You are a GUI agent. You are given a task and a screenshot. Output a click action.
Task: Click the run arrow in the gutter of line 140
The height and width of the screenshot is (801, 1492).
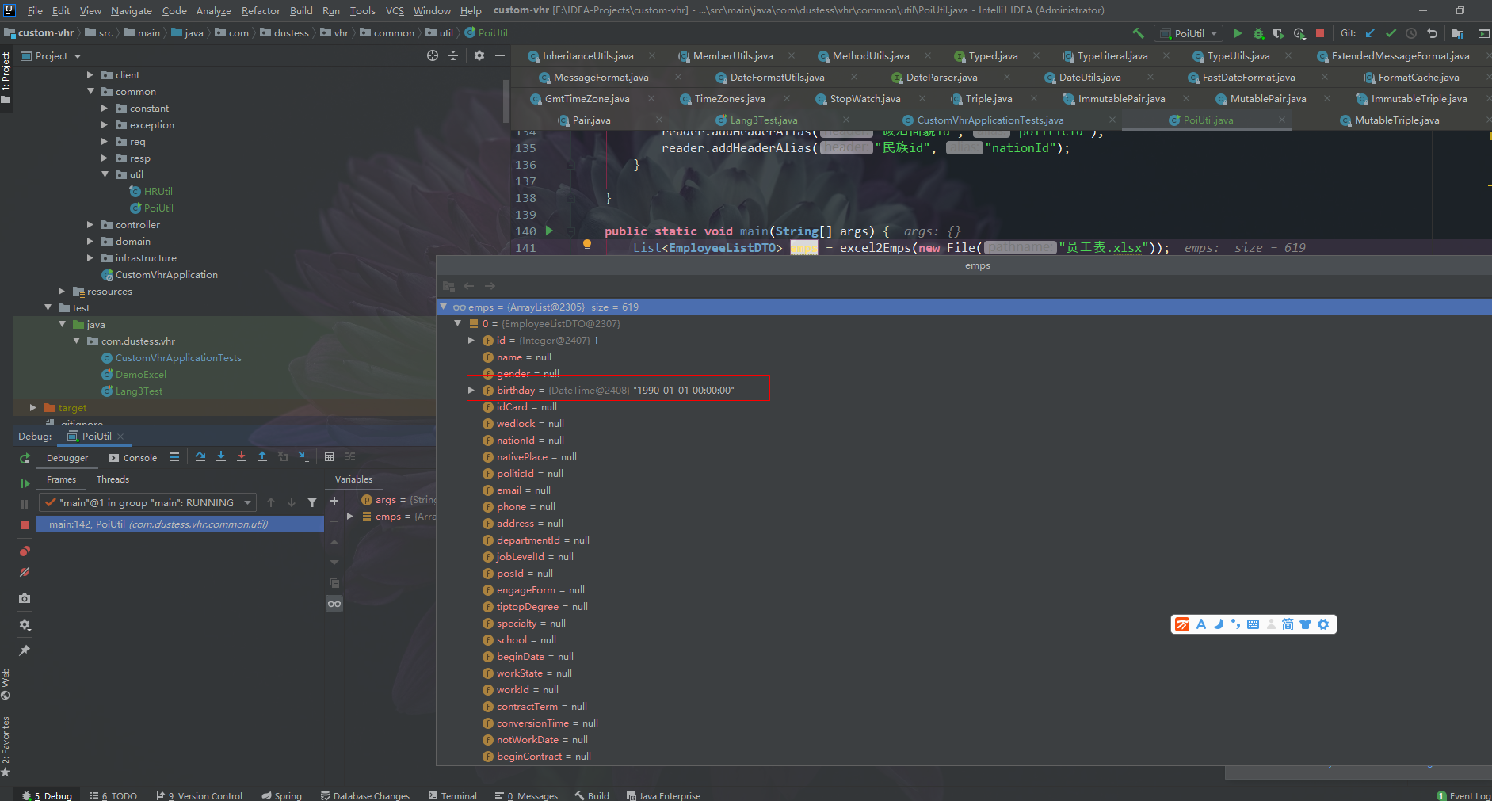coord(549,231)
